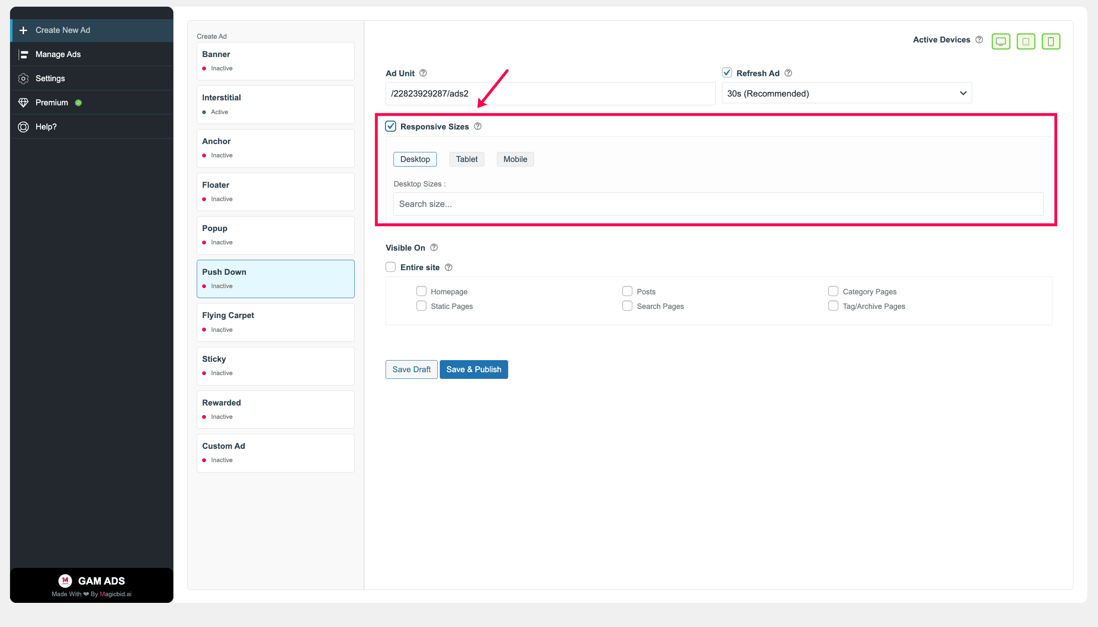Switch to the Mobile sizes tab
This screenshot has height=627, width=1098.
[x=515, y=159]
